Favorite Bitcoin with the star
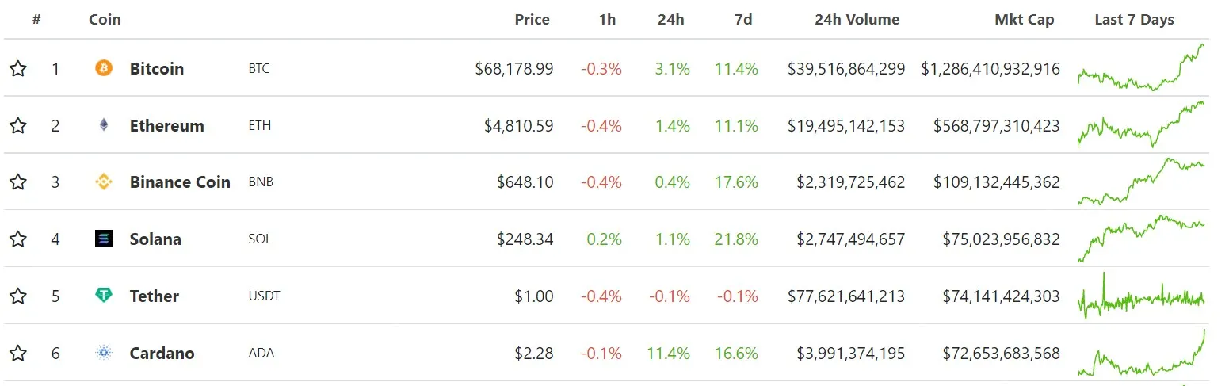This screenshot has width=1229, height=386. point(18,69)
